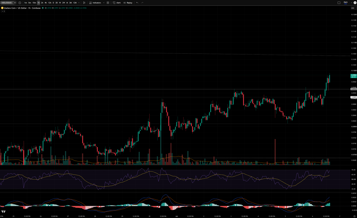Click the undo arrow icon

(137, 3)
